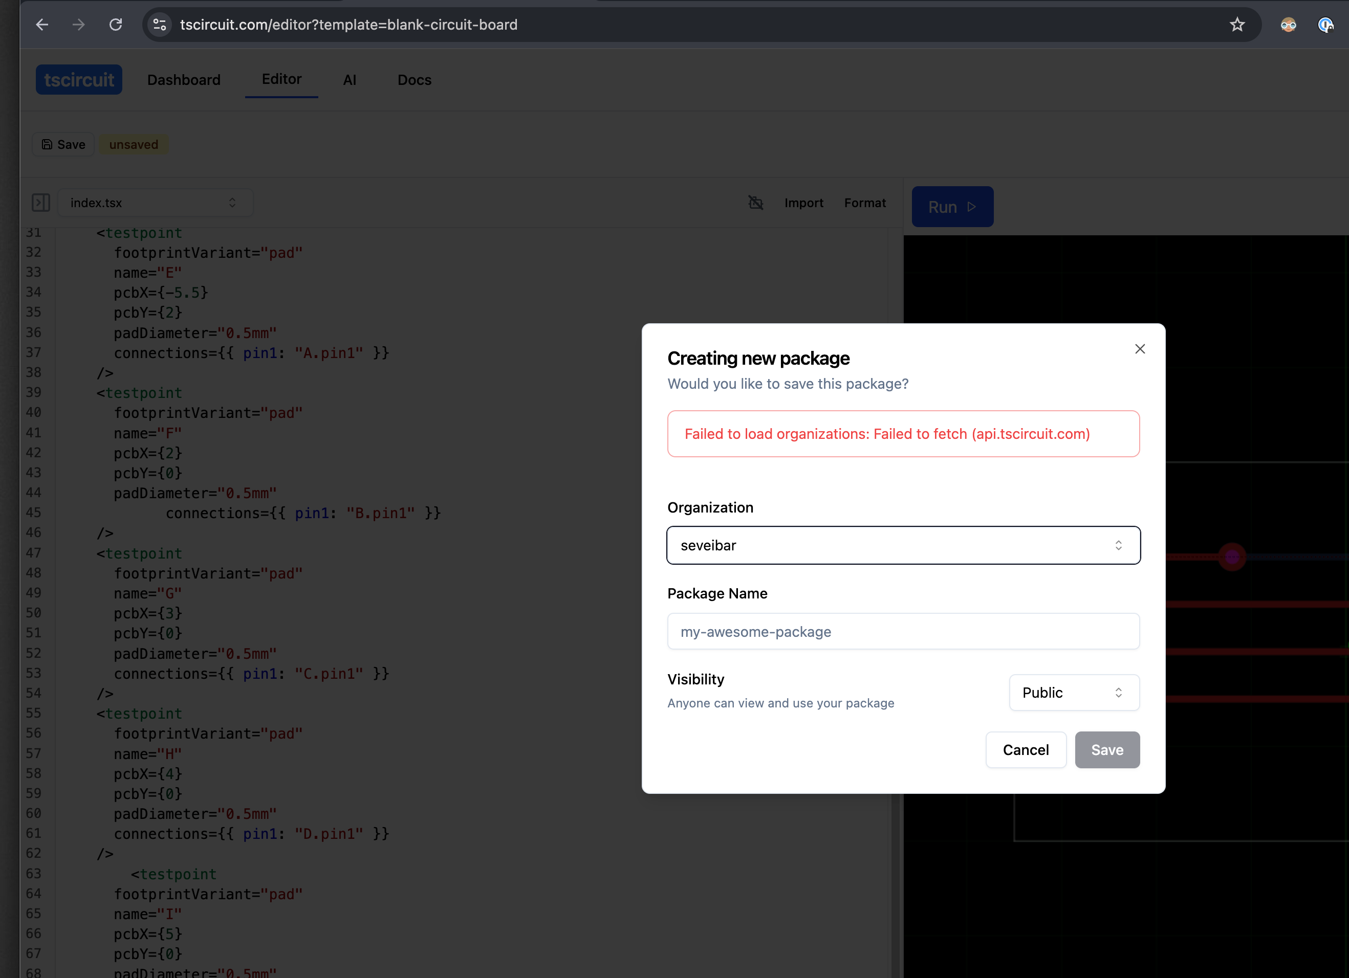Open the site information icon in address bar

click(159, 25)
